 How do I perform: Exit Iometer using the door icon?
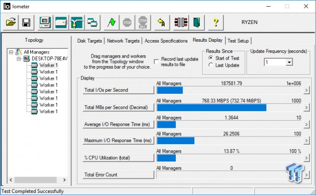pyautogui.click(x=197, y=22)
